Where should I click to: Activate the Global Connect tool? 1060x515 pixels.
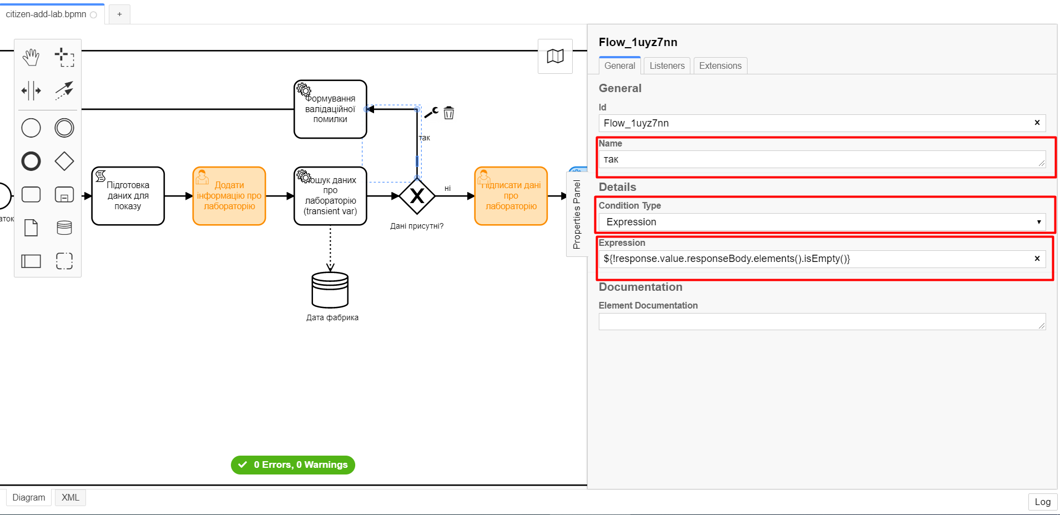pyautogui.click(x=64, y=90)
